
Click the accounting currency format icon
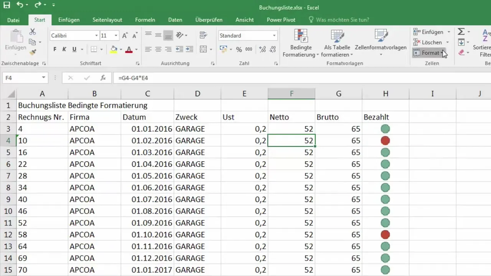(x=223, y=49)
